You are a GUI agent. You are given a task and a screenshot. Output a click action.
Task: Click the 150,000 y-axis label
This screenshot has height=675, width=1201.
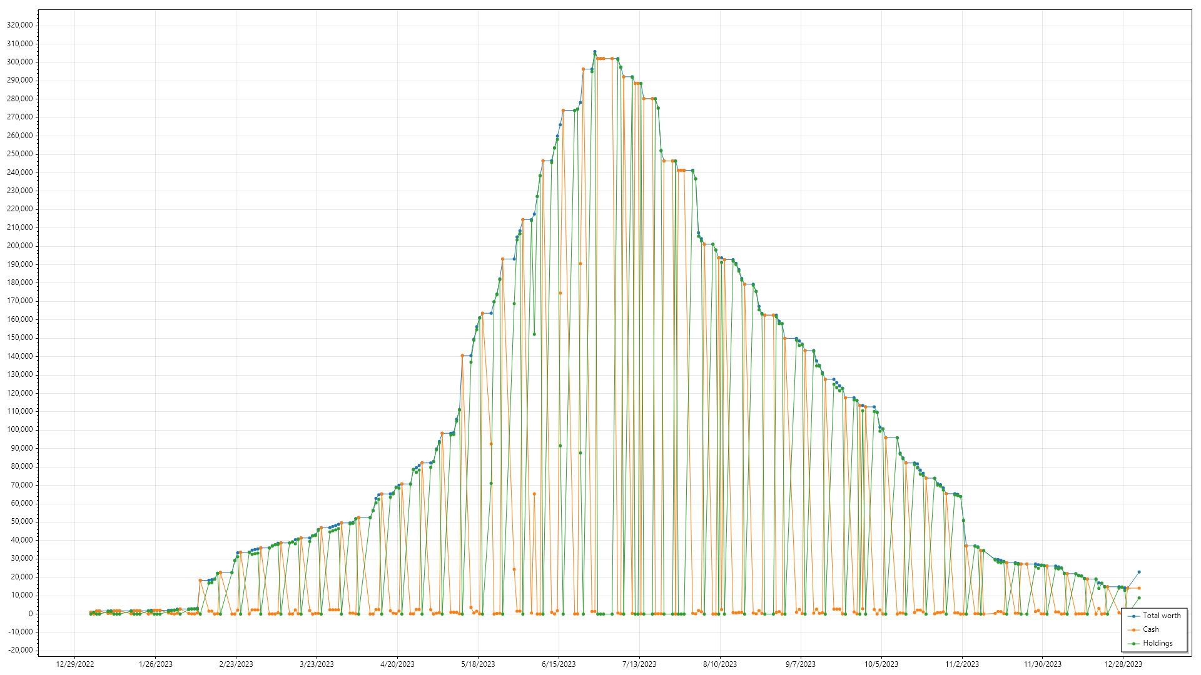tap(19, 337)
